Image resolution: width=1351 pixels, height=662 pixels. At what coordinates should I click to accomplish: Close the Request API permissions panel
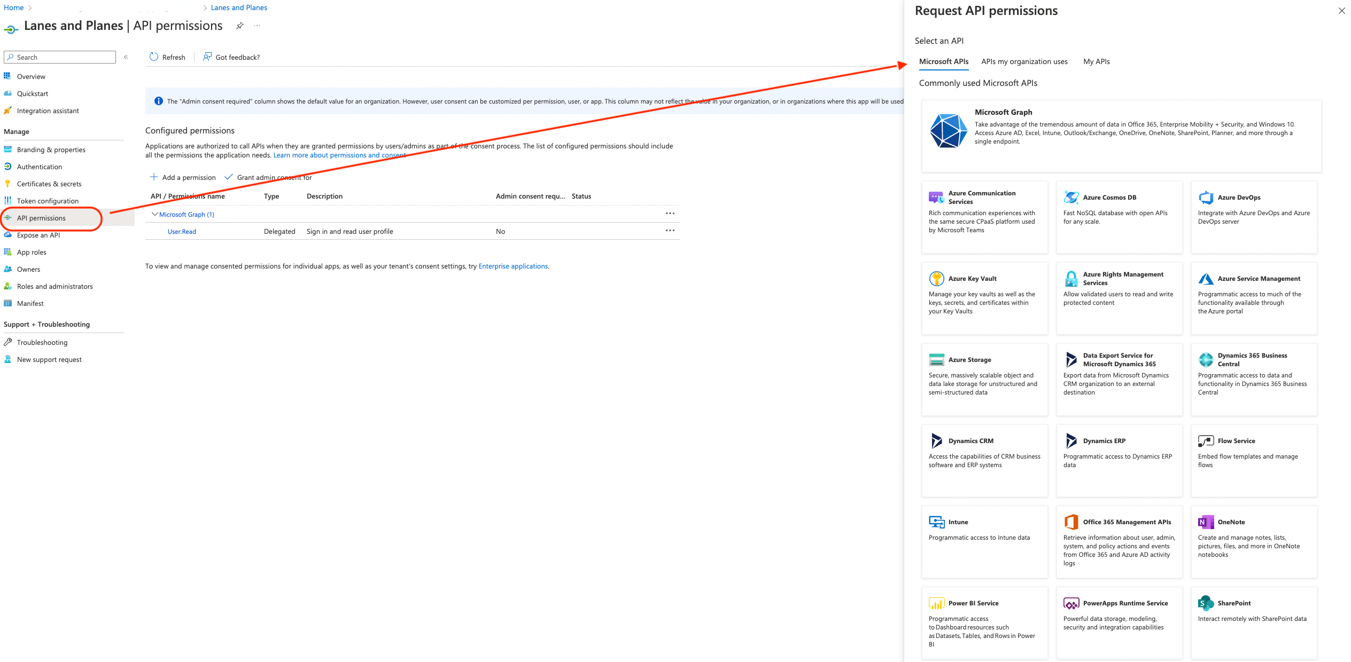tap(1341, 11)
